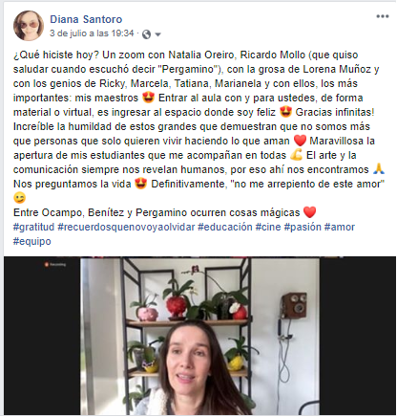Image resolution: width=397 pixels, height=417 pixels.
Task: Click the winking face emoji
Action: click(x=19, y=198)
